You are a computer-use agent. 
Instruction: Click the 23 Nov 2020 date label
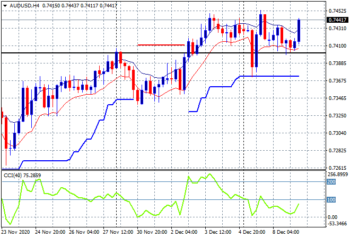15,232
